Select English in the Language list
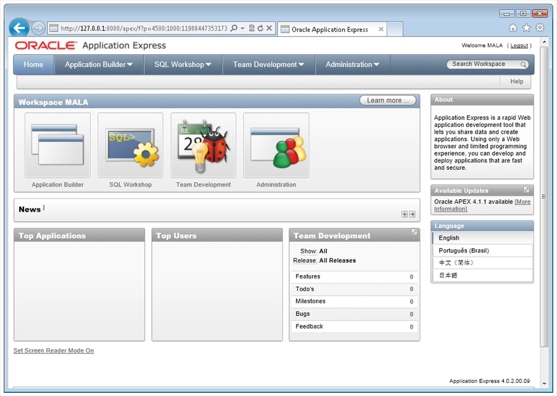This screenshot has height=396, width=557. click(x=482, y=238)
